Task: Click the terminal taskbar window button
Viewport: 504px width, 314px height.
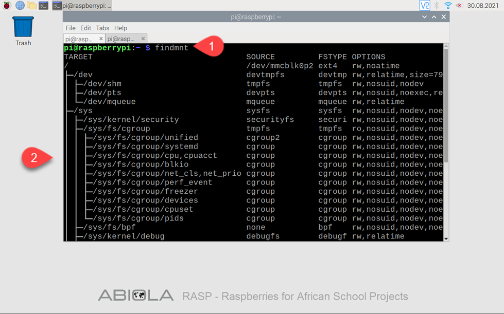Action: point(82,6)
